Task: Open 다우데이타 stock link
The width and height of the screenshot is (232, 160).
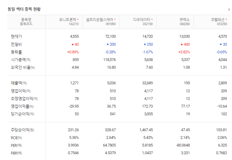Action: click(x=142, y=20)
